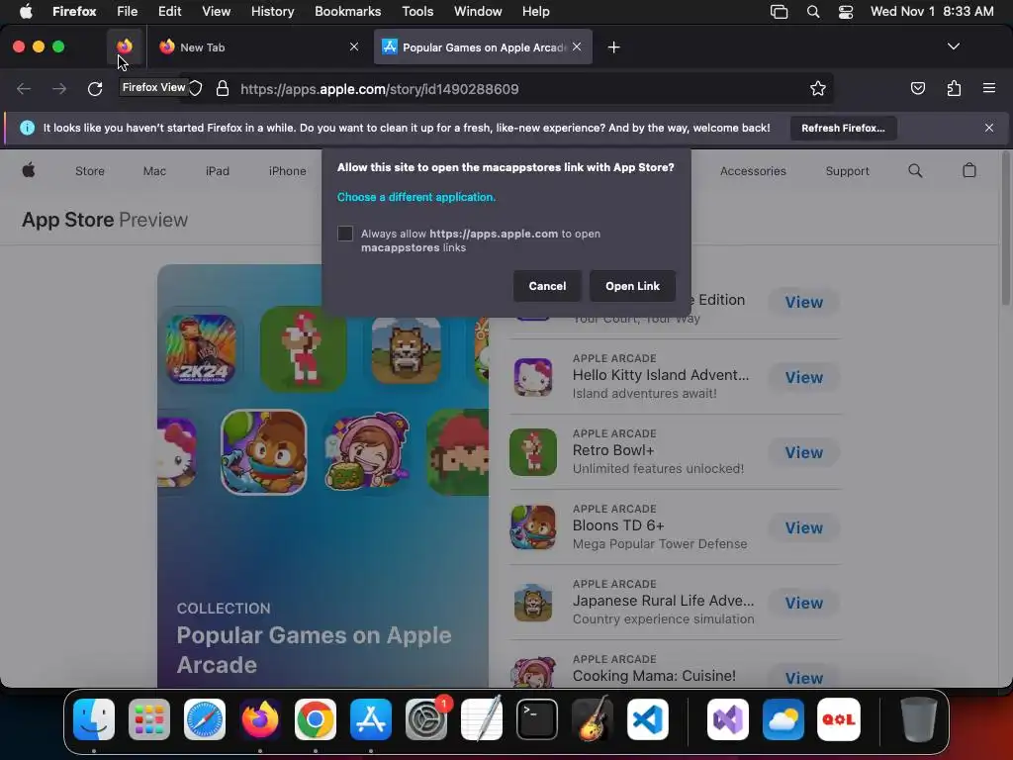Open the shopping bag icon
The width and height of the screenshot is (1013, 760).
point(969,170)
